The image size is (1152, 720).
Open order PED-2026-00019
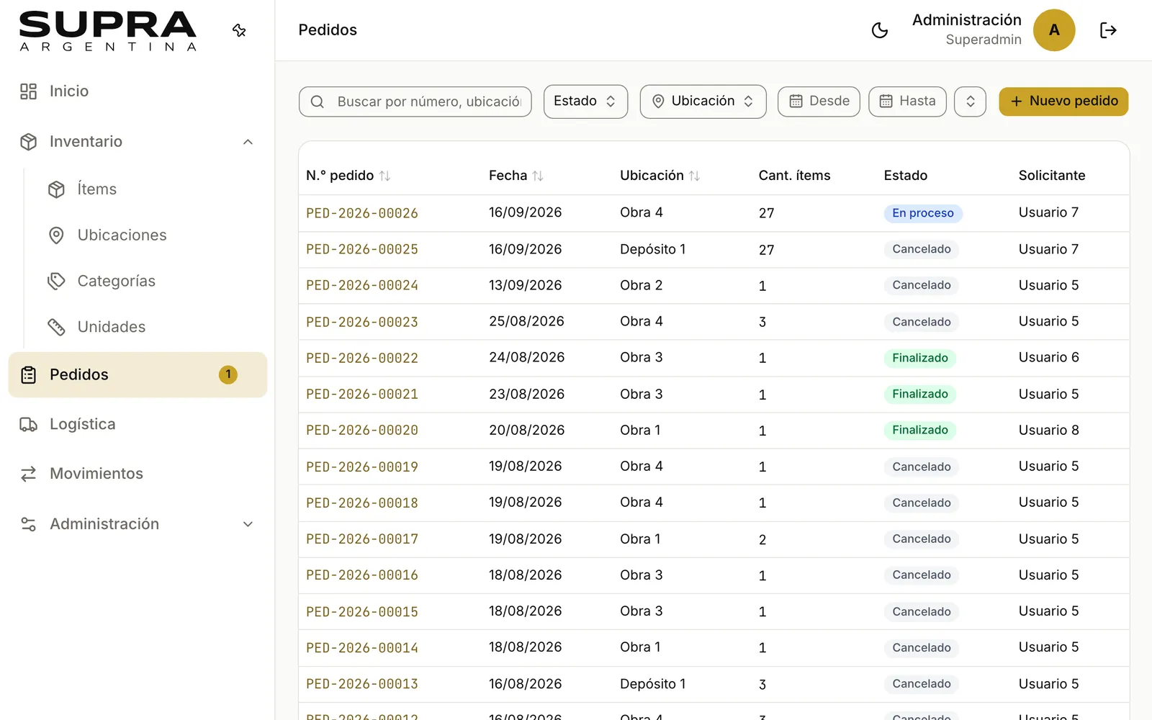coord(362,467)
